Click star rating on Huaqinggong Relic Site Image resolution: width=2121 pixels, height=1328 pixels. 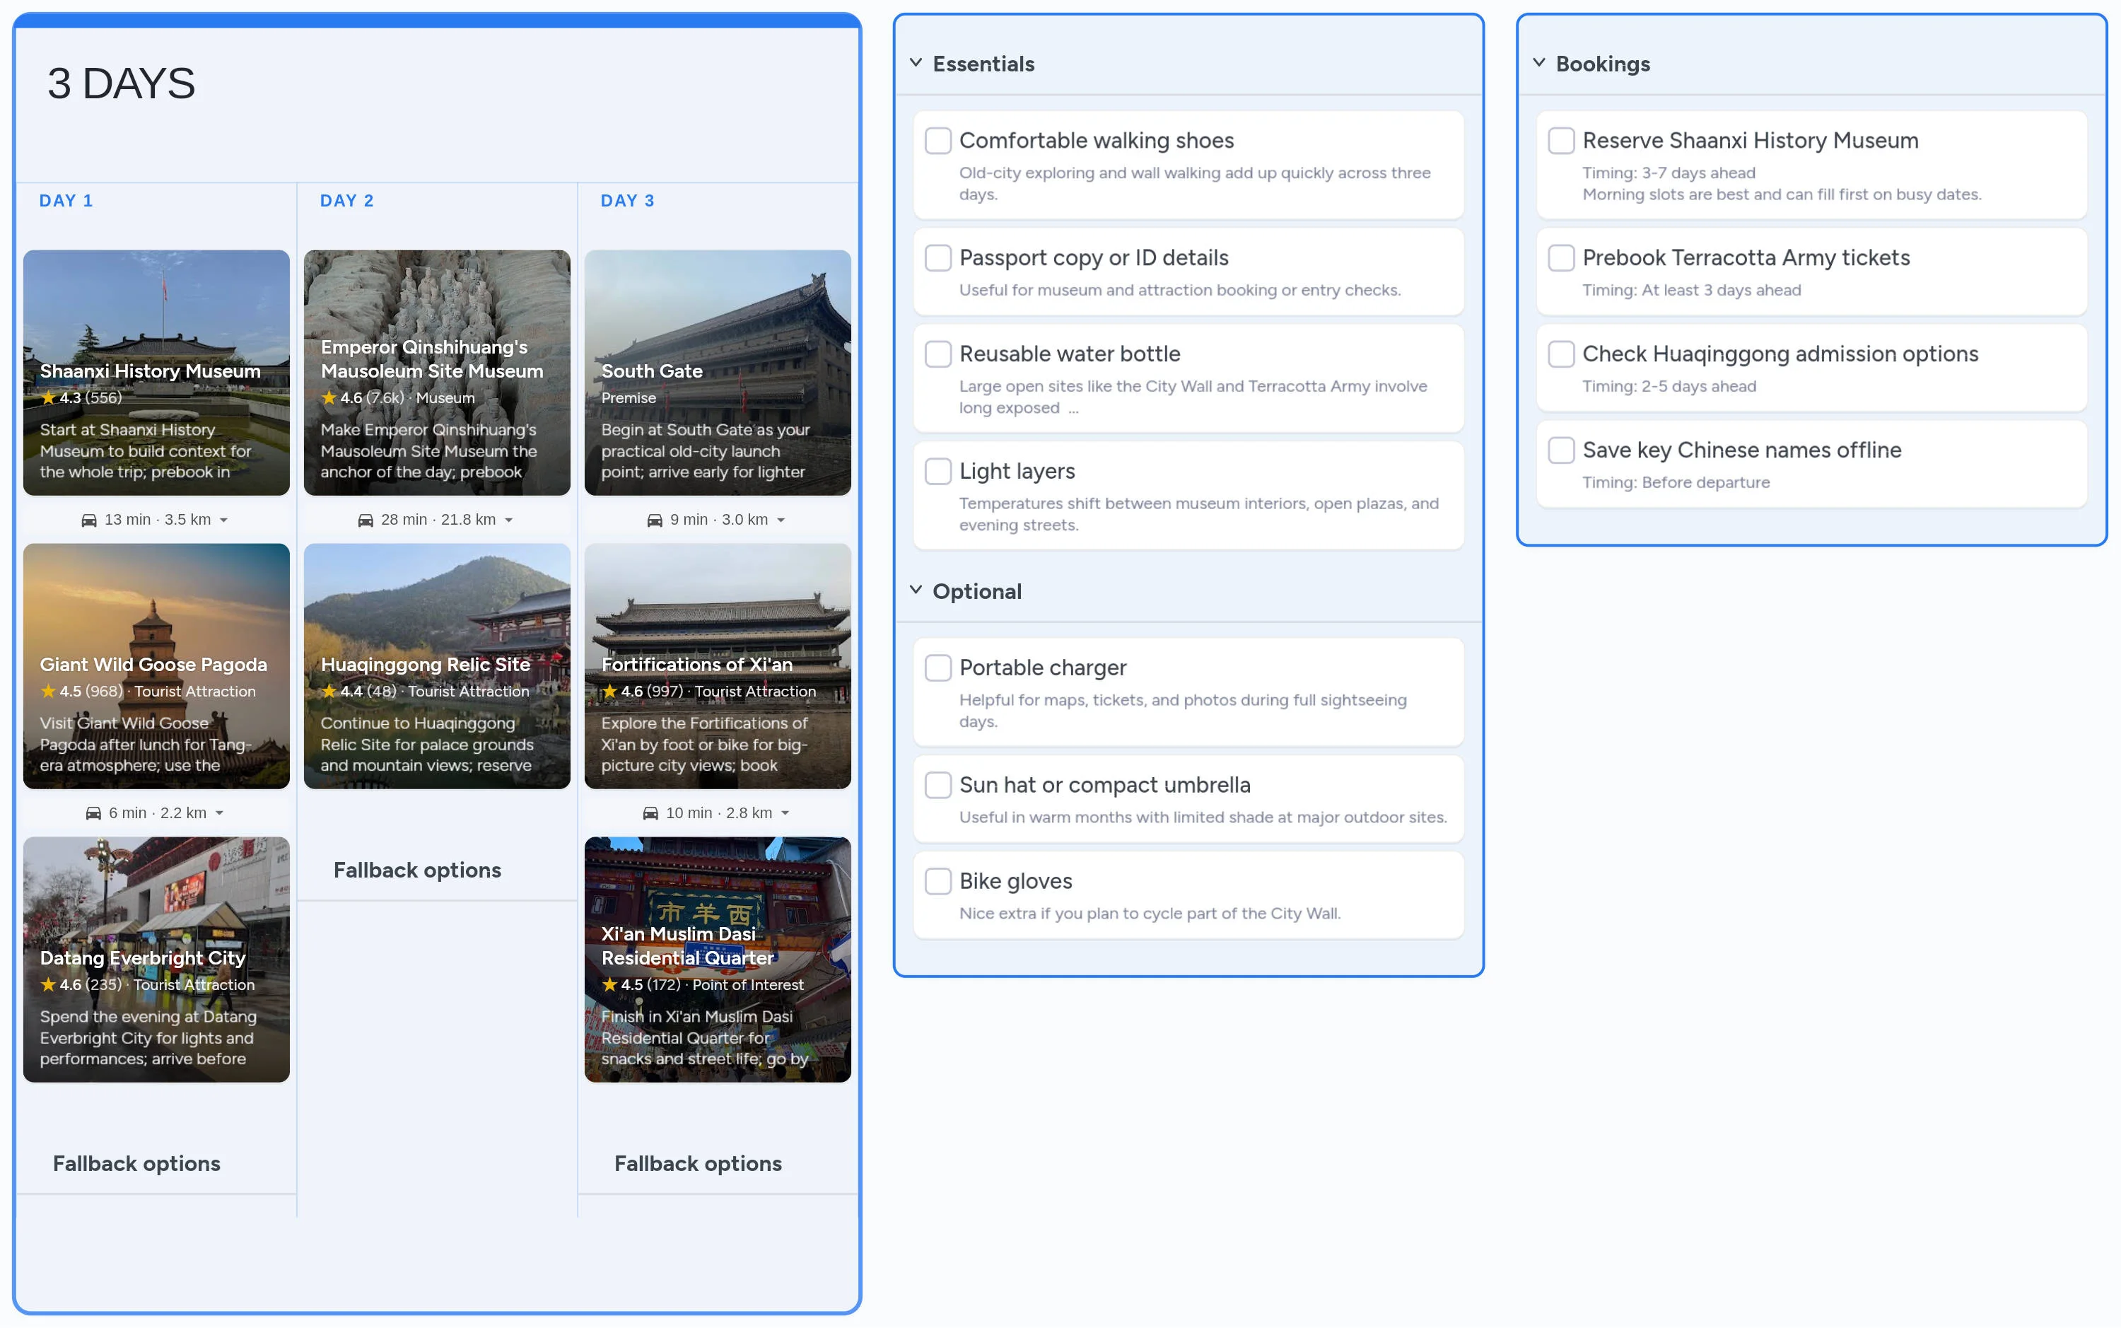point(329,692)
